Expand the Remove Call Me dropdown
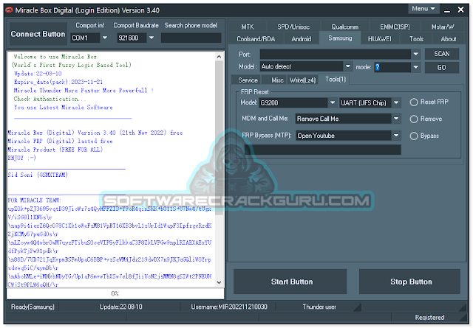 pos(396,119)
